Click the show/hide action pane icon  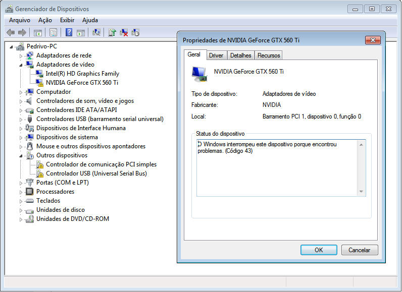(81, 32)
